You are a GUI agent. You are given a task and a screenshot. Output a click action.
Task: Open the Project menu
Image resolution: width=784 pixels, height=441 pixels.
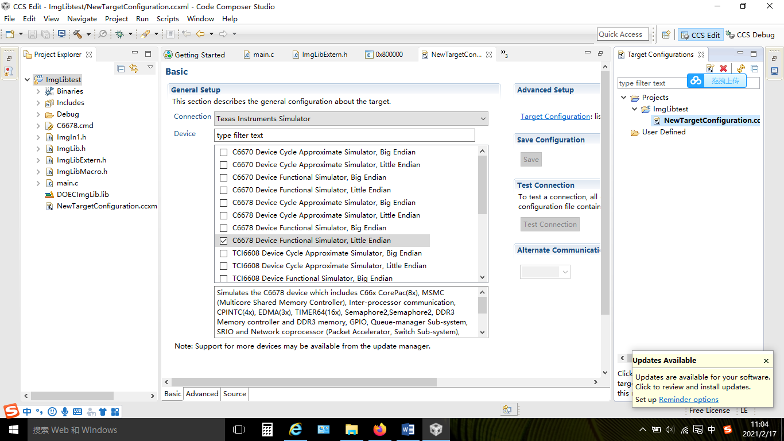(117, 18)
